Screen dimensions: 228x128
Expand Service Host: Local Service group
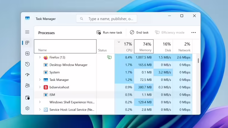(x=40, y=110)
